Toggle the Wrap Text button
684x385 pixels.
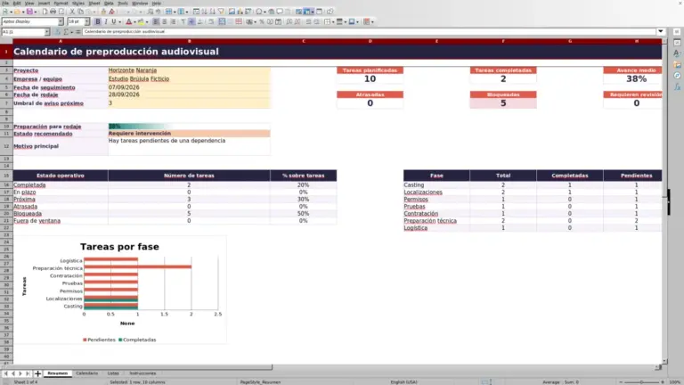211,21
